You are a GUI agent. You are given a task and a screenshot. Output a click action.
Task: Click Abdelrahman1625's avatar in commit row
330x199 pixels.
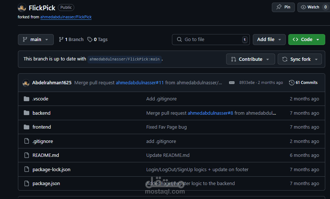tap(26, 82)
